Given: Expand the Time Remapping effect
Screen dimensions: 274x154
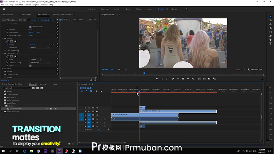Looking at the screenshot, I should (2, 51).
